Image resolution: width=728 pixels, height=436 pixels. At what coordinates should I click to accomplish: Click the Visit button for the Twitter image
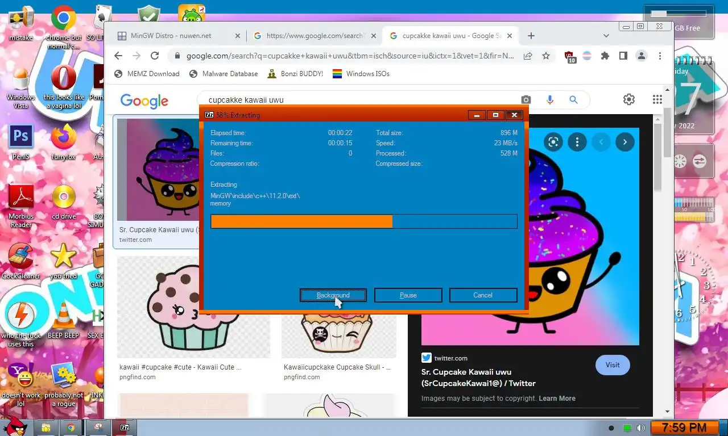click(613, 365)
